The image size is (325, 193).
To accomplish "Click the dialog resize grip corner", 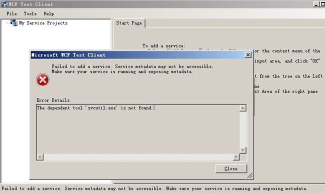I will point(250,175).
